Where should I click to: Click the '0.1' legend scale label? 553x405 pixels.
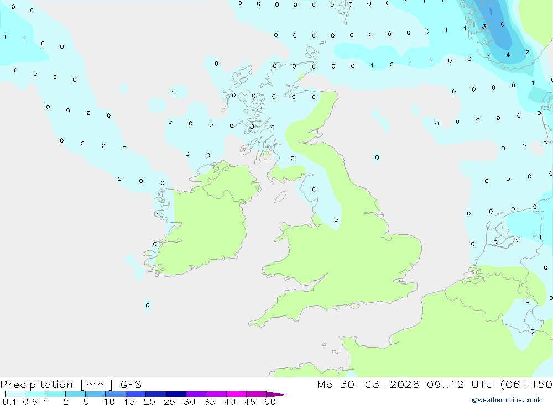pyautogui.click(x=9, y=402)
